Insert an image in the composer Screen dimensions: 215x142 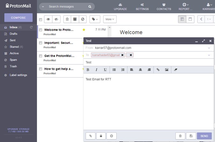167,70
